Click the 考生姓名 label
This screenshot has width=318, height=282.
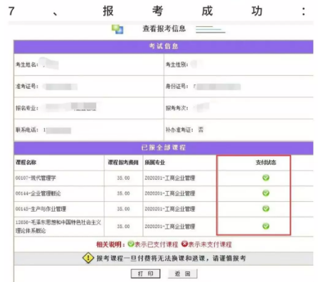26,65
